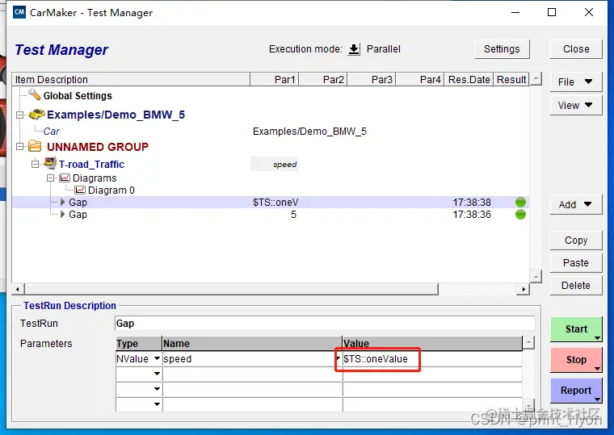This screenshot has height=435, width=614.
Task: Expand the Gap row with $TS::oneV
Action: click(x=62, y=203)
